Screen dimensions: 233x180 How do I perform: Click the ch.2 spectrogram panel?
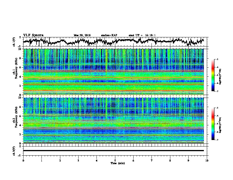(x=114, y=121)
